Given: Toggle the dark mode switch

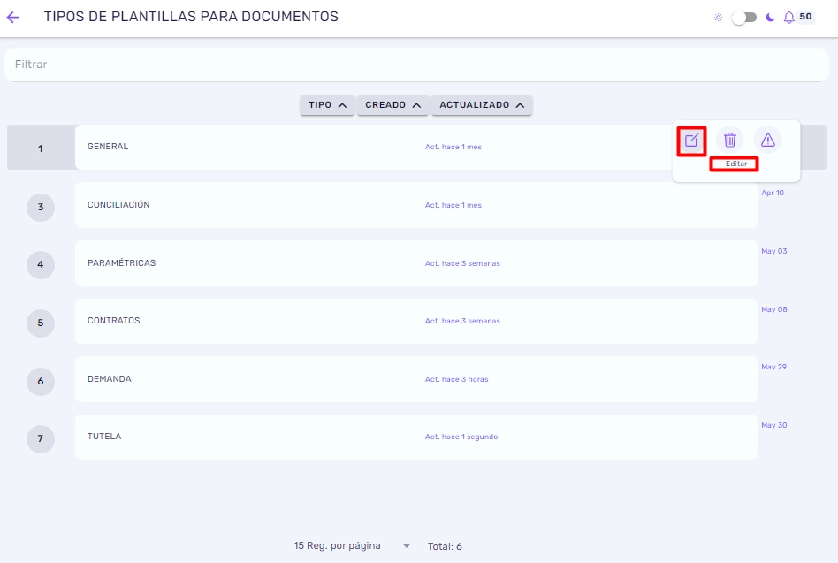Looking at the screenshot, I should (x=744, y=18).
